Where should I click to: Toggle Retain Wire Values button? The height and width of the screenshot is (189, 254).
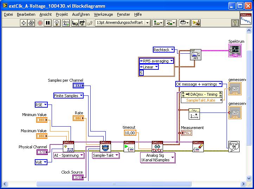66,23
